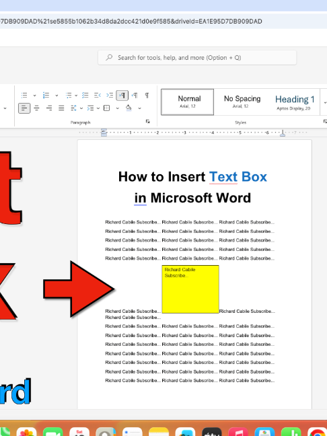
Task: Select the Normal style
Action: pos(188,102)
